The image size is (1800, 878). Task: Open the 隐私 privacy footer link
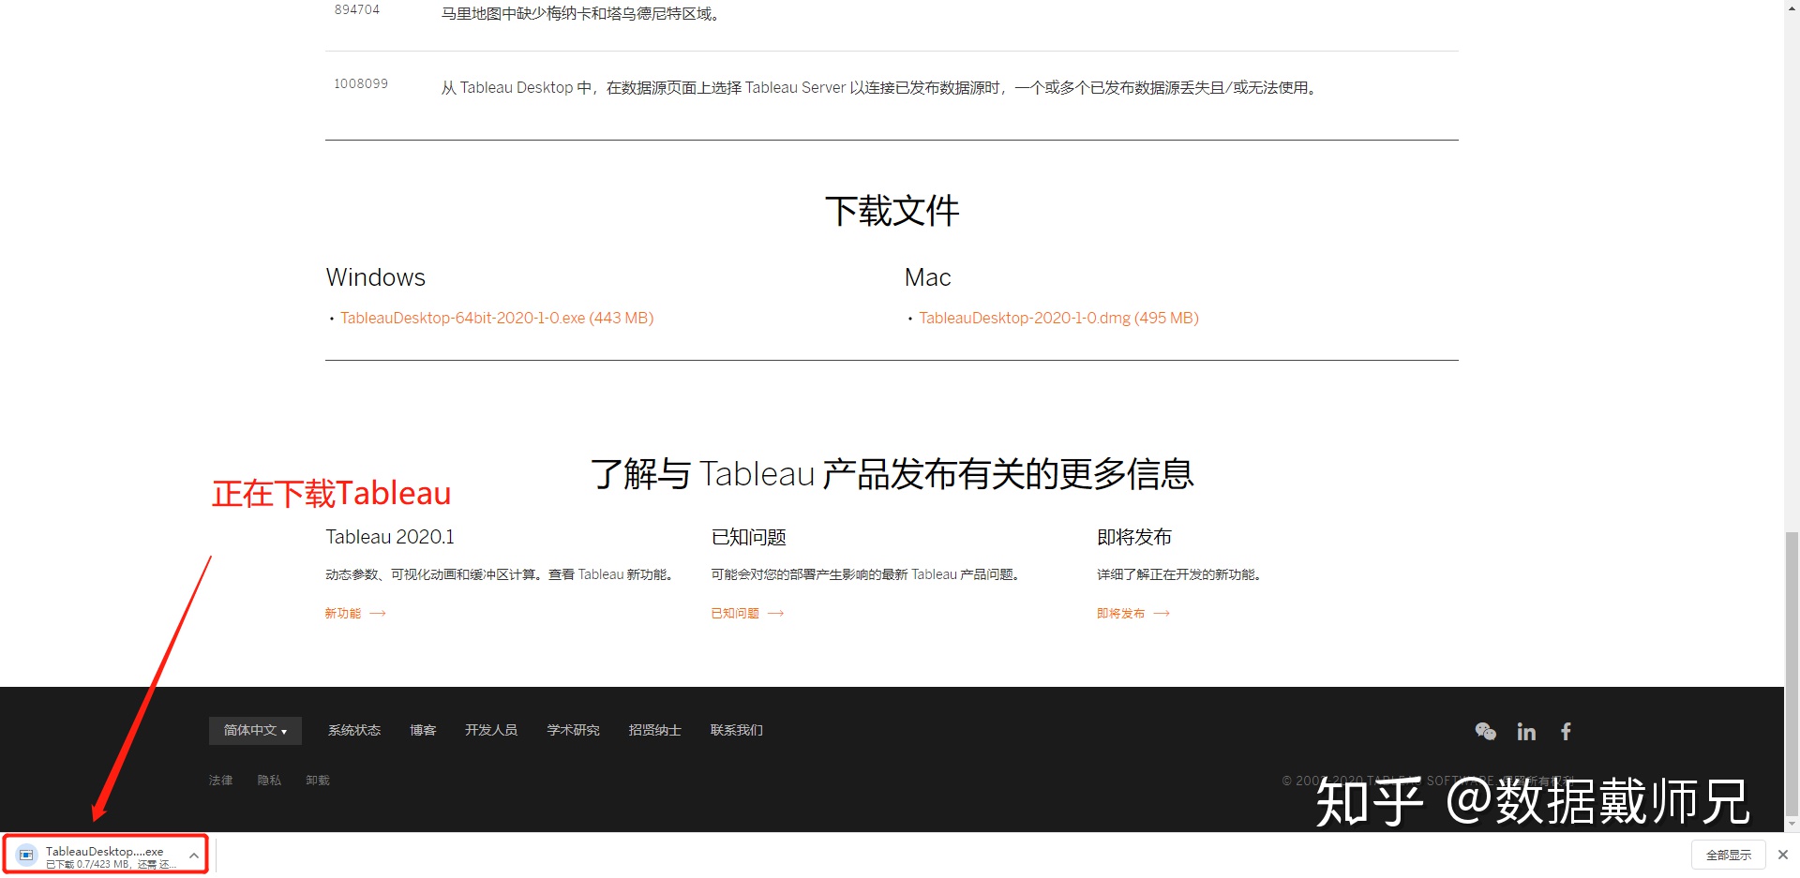click(269, 781)
